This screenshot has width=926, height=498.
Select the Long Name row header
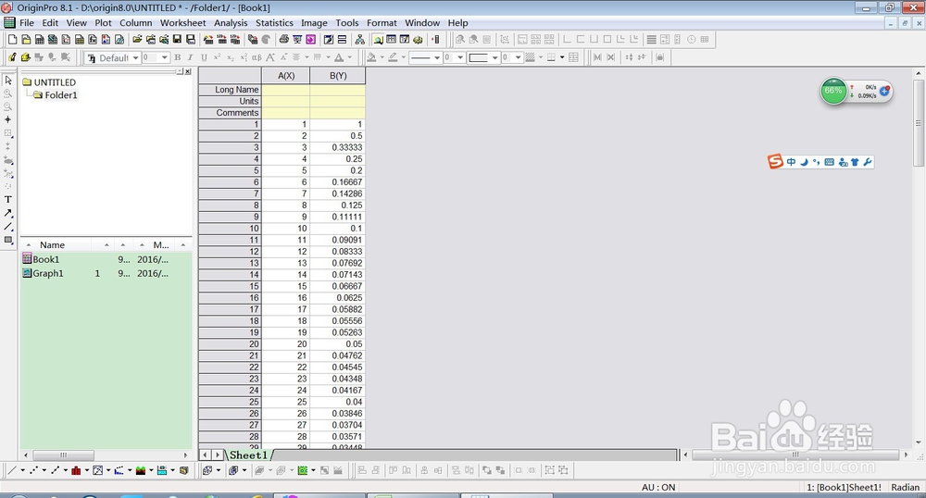coord(231,90)
